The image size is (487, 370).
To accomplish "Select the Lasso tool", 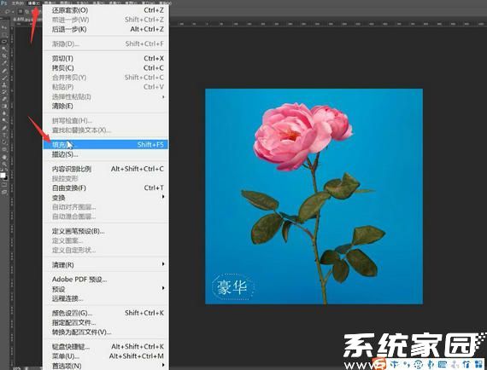I will 4,41.
